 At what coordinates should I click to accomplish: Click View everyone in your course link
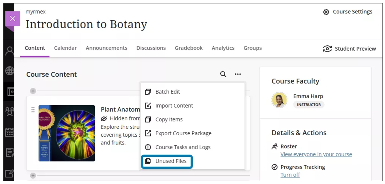tap(316, 154)
